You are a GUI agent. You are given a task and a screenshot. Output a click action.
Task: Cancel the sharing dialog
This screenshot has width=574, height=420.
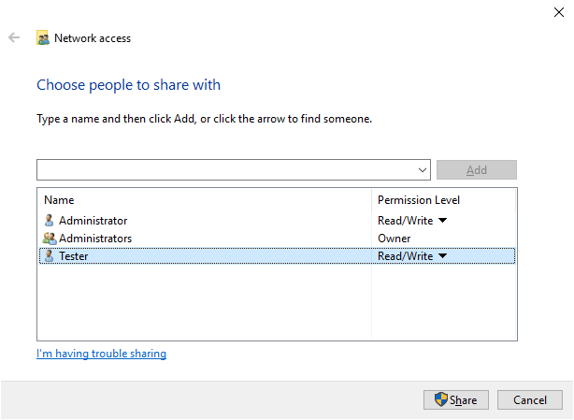[x=529, y=400]
